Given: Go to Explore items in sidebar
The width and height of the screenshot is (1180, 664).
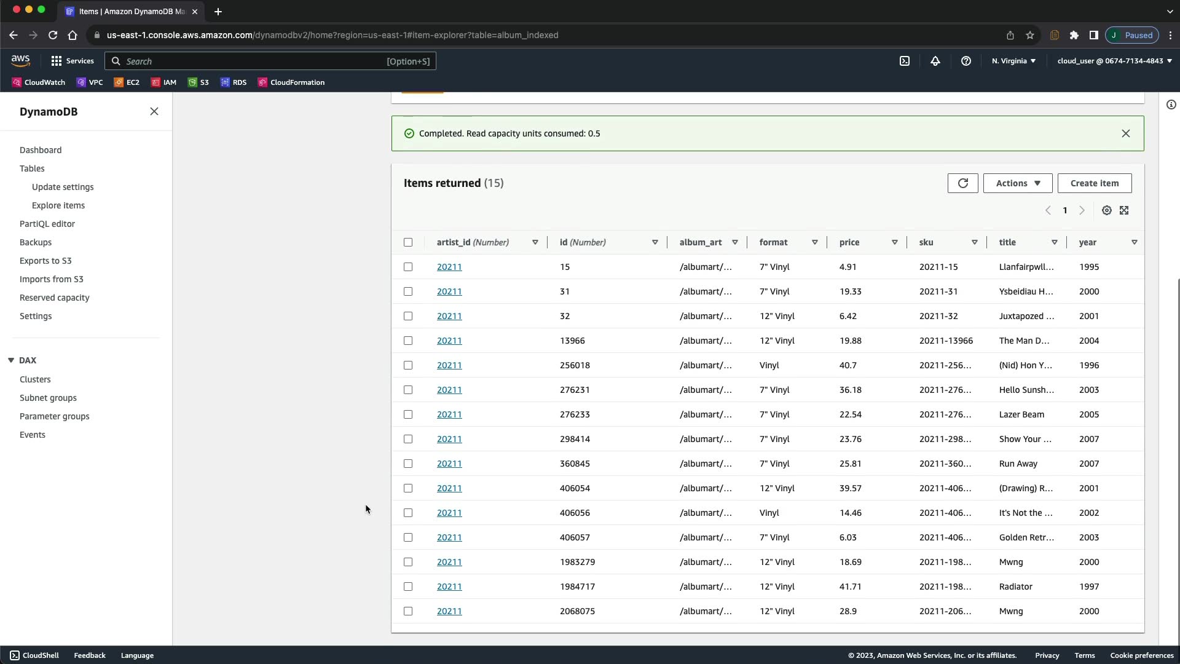Looking at the screenshot, I should (58, 205).
